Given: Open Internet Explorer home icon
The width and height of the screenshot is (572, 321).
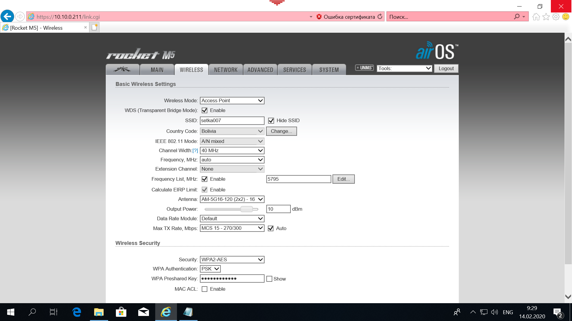Looking at the screenshot, I should coord(536,17).
